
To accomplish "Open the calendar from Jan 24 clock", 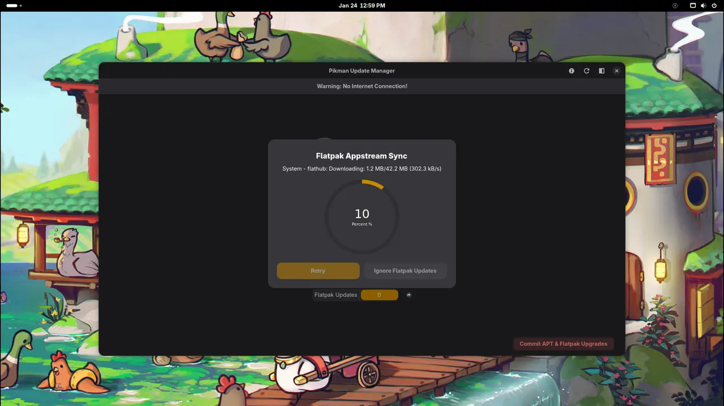I will pos(361,6).
